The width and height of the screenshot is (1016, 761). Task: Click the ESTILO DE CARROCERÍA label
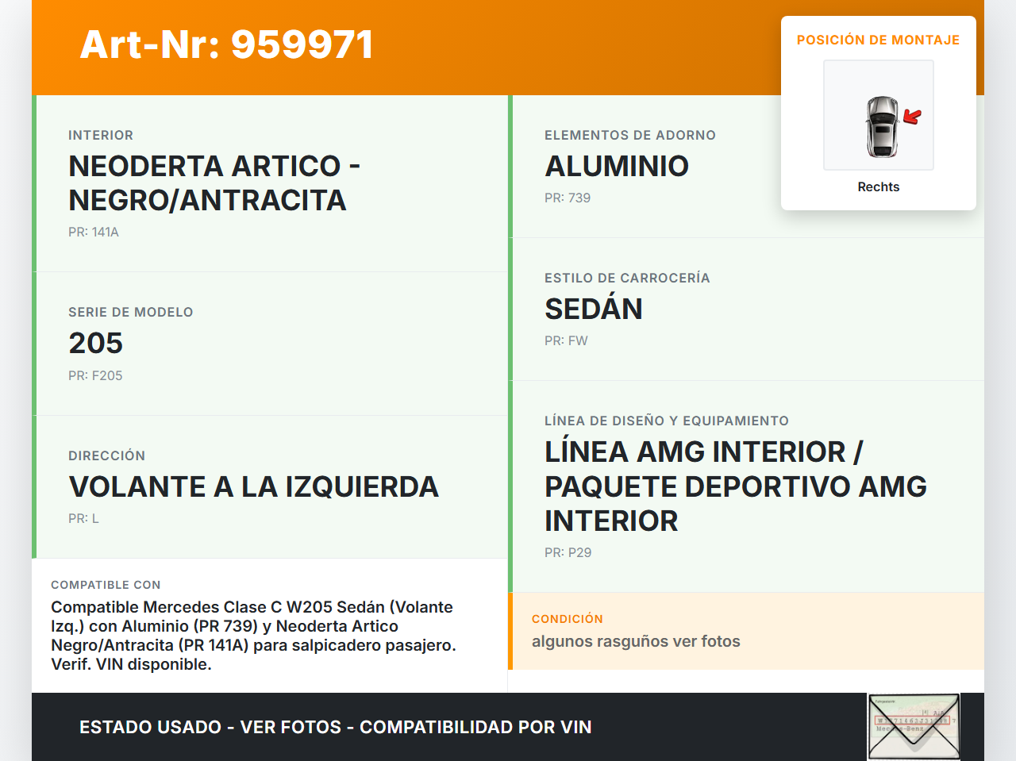point(627,279)
